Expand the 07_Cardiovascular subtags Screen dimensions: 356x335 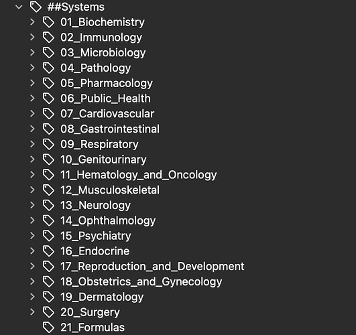32,113
